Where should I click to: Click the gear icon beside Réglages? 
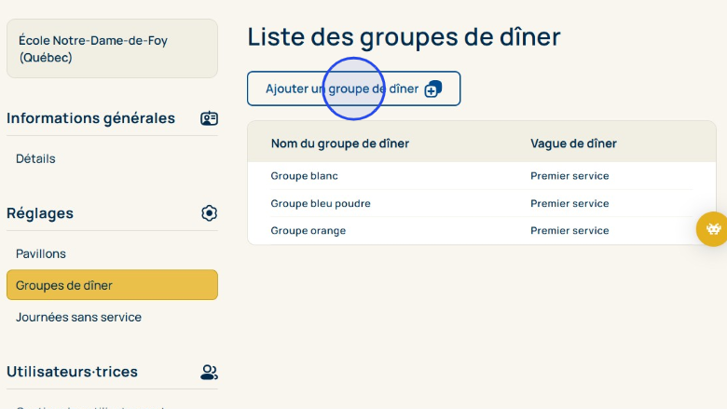click(209, 213)
